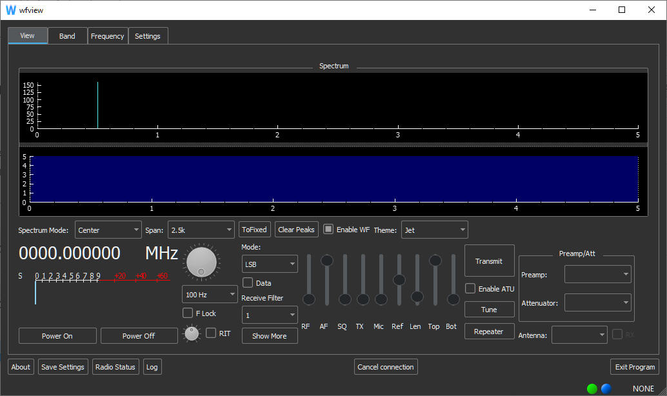667x396 pixels.
Task: Enable the F Lock checkbox
Action: tap(188, 313)
